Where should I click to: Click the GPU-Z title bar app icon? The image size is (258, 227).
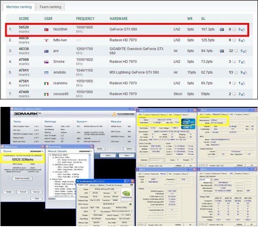pyautogui.click(x=78, y=182)
